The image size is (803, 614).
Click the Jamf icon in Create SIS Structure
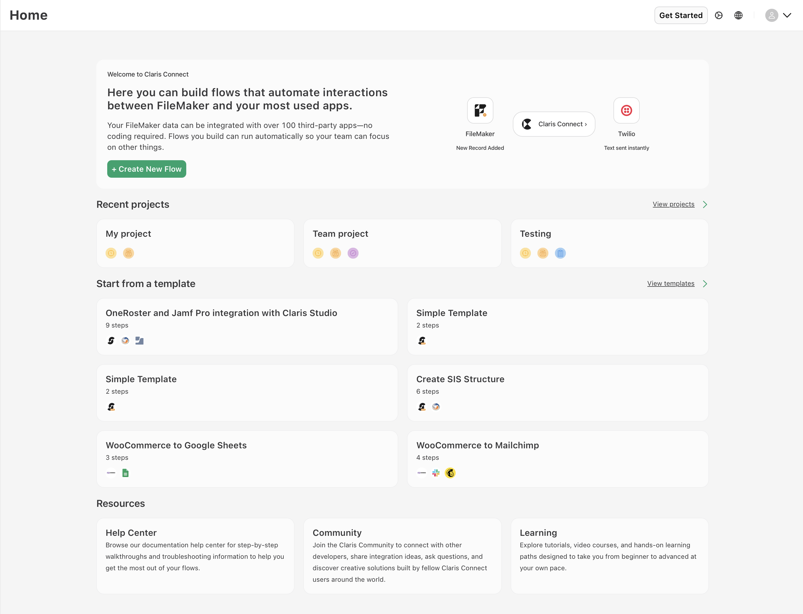click(435, 407)
